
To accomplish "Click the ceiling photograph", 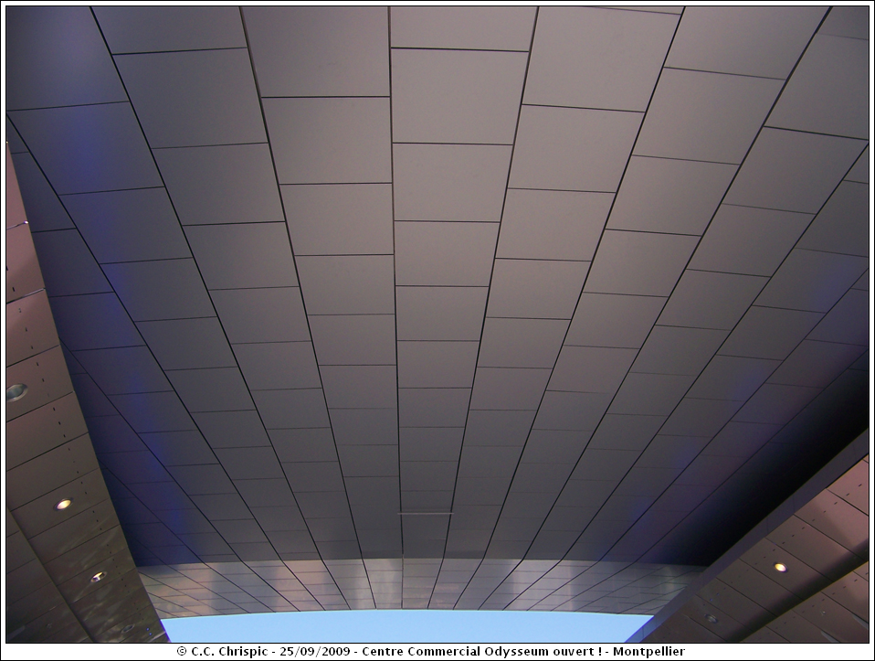I will click(x=437, y=324).
